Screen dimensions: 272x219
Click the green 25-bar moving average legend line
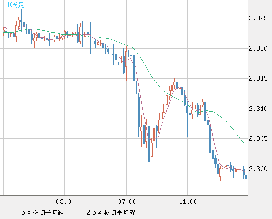pyautogui.click(x=77, y=212)
